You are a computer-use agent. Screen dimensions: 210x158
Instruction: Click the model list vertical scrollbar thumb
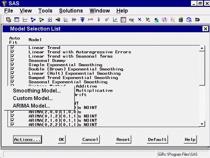click(x=202, y=68)
